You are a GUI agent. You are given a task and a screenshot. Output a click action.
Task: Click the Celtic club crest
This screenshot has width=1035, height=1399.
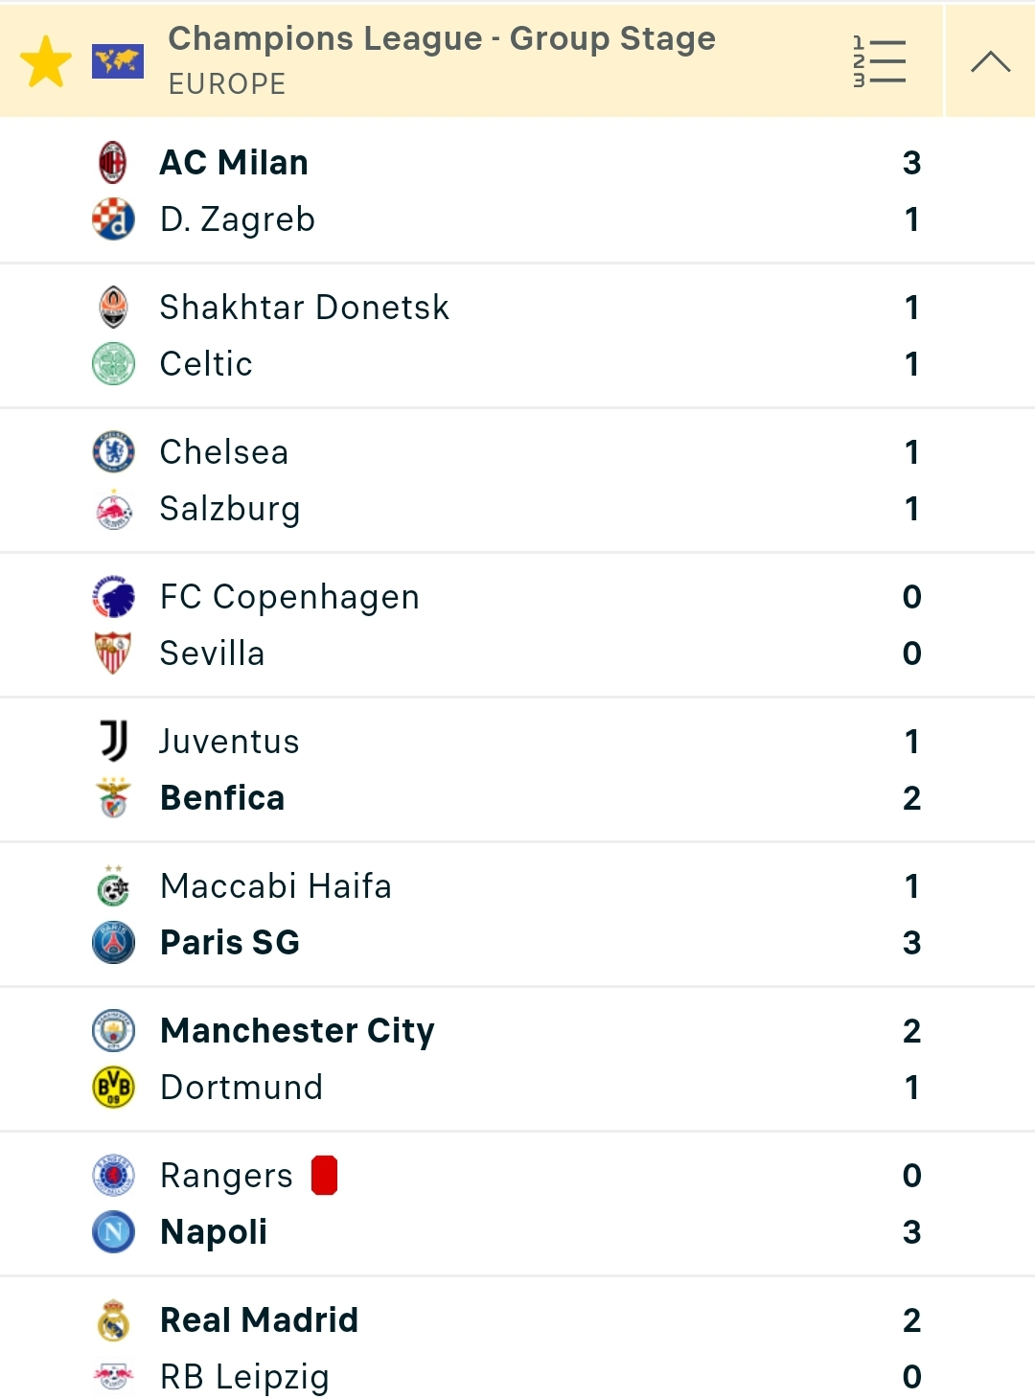pos(113,364)
